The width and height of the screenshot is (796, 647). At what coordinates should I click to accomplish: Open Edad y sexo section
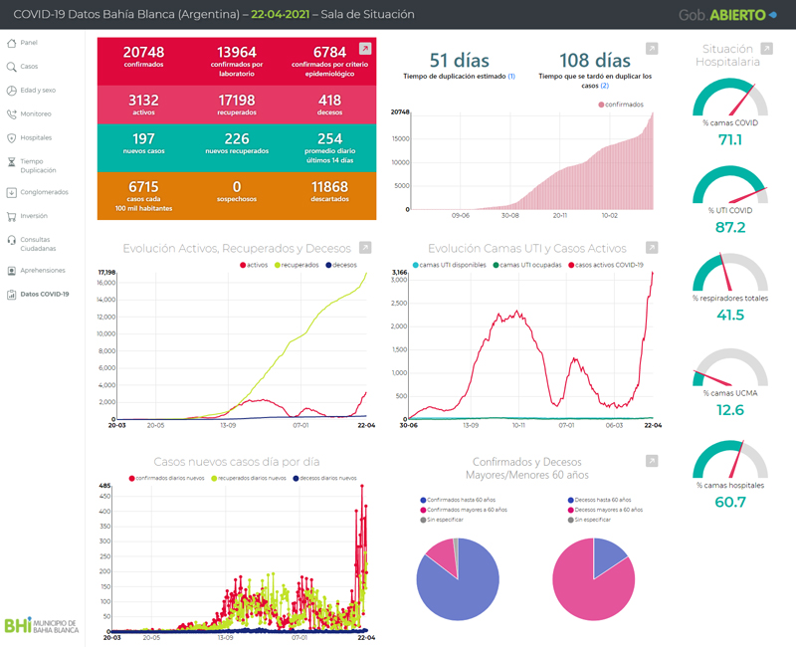point(38,91)
